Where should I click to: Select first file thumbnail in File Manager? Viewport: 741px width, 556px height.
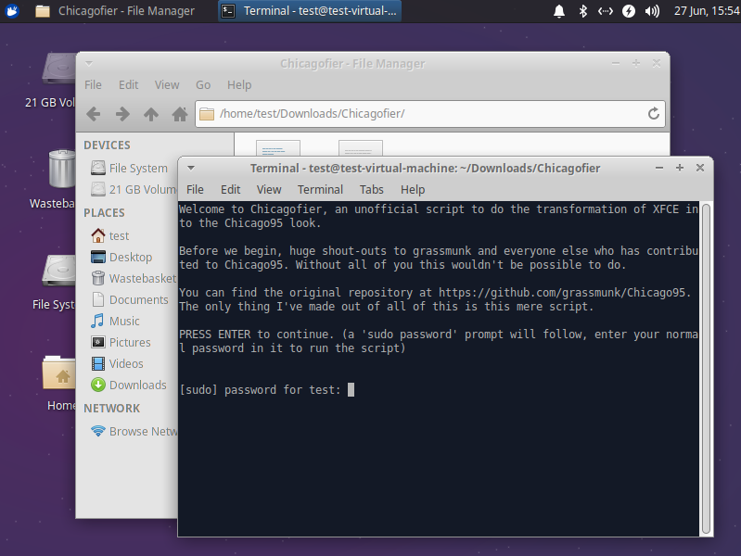point(278,148)
